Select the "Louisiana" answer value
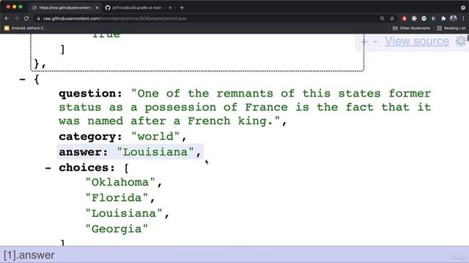The width and height of the screenshot is (469, 263). pos(155,152)
